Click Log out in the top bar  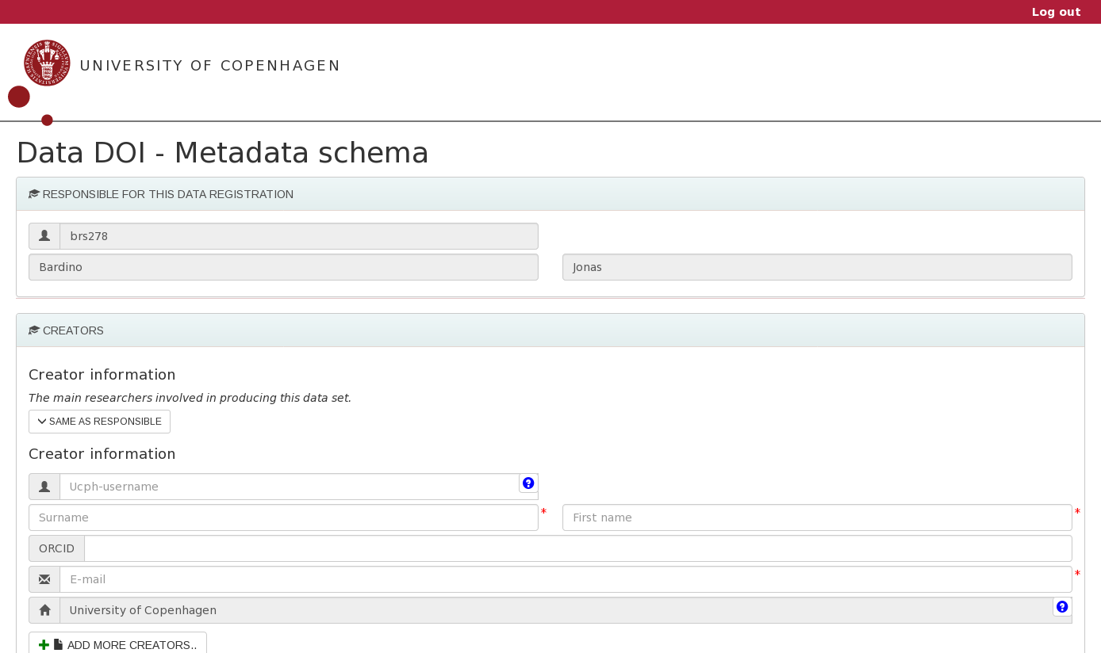pyautogui.click(x=1056, y=12)
